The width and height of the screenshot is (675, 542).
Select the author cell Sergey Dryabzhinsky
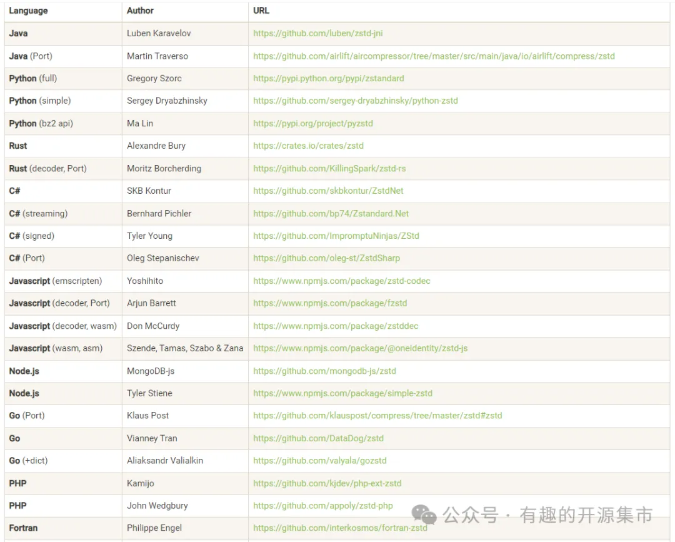[x=185, y=101]
